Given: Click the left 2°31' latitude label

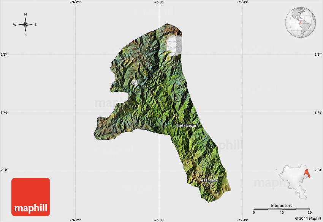Looking at the screenshot, I should point(5,170).
